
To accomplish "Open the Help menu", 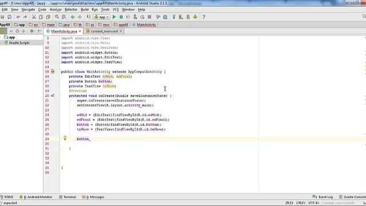I will [x=142, y=10].
